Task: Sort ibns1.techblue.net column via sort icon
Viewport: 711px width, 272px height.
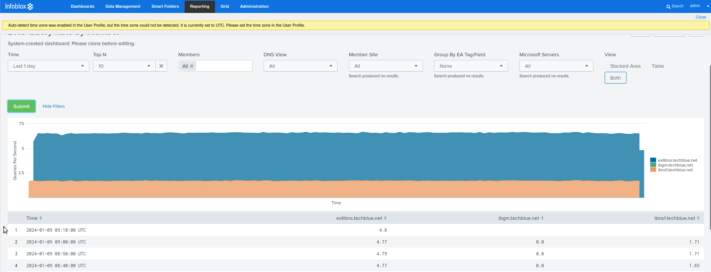Action: [x=698, y=218]
